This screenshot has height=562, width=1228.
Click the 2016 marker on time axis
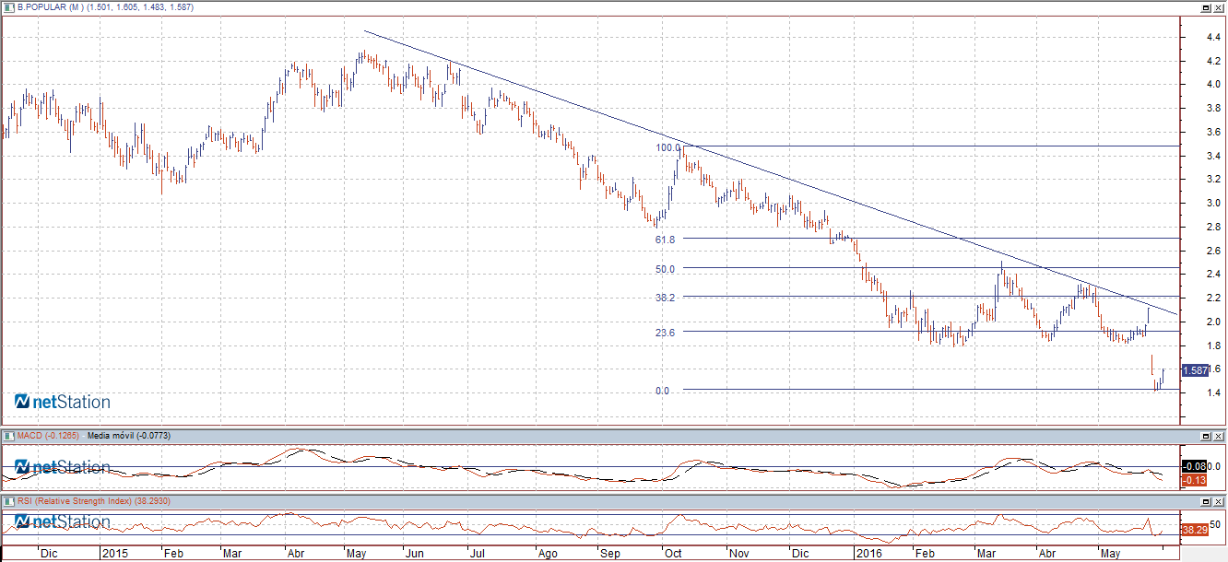(x=869, y=555)
